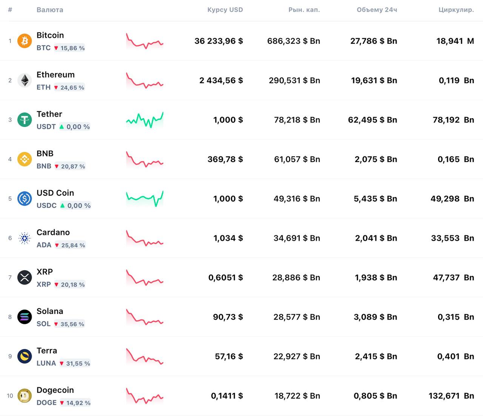
Task: Click the Bitcoin red sparkline chart
Action: click(145, 41)
